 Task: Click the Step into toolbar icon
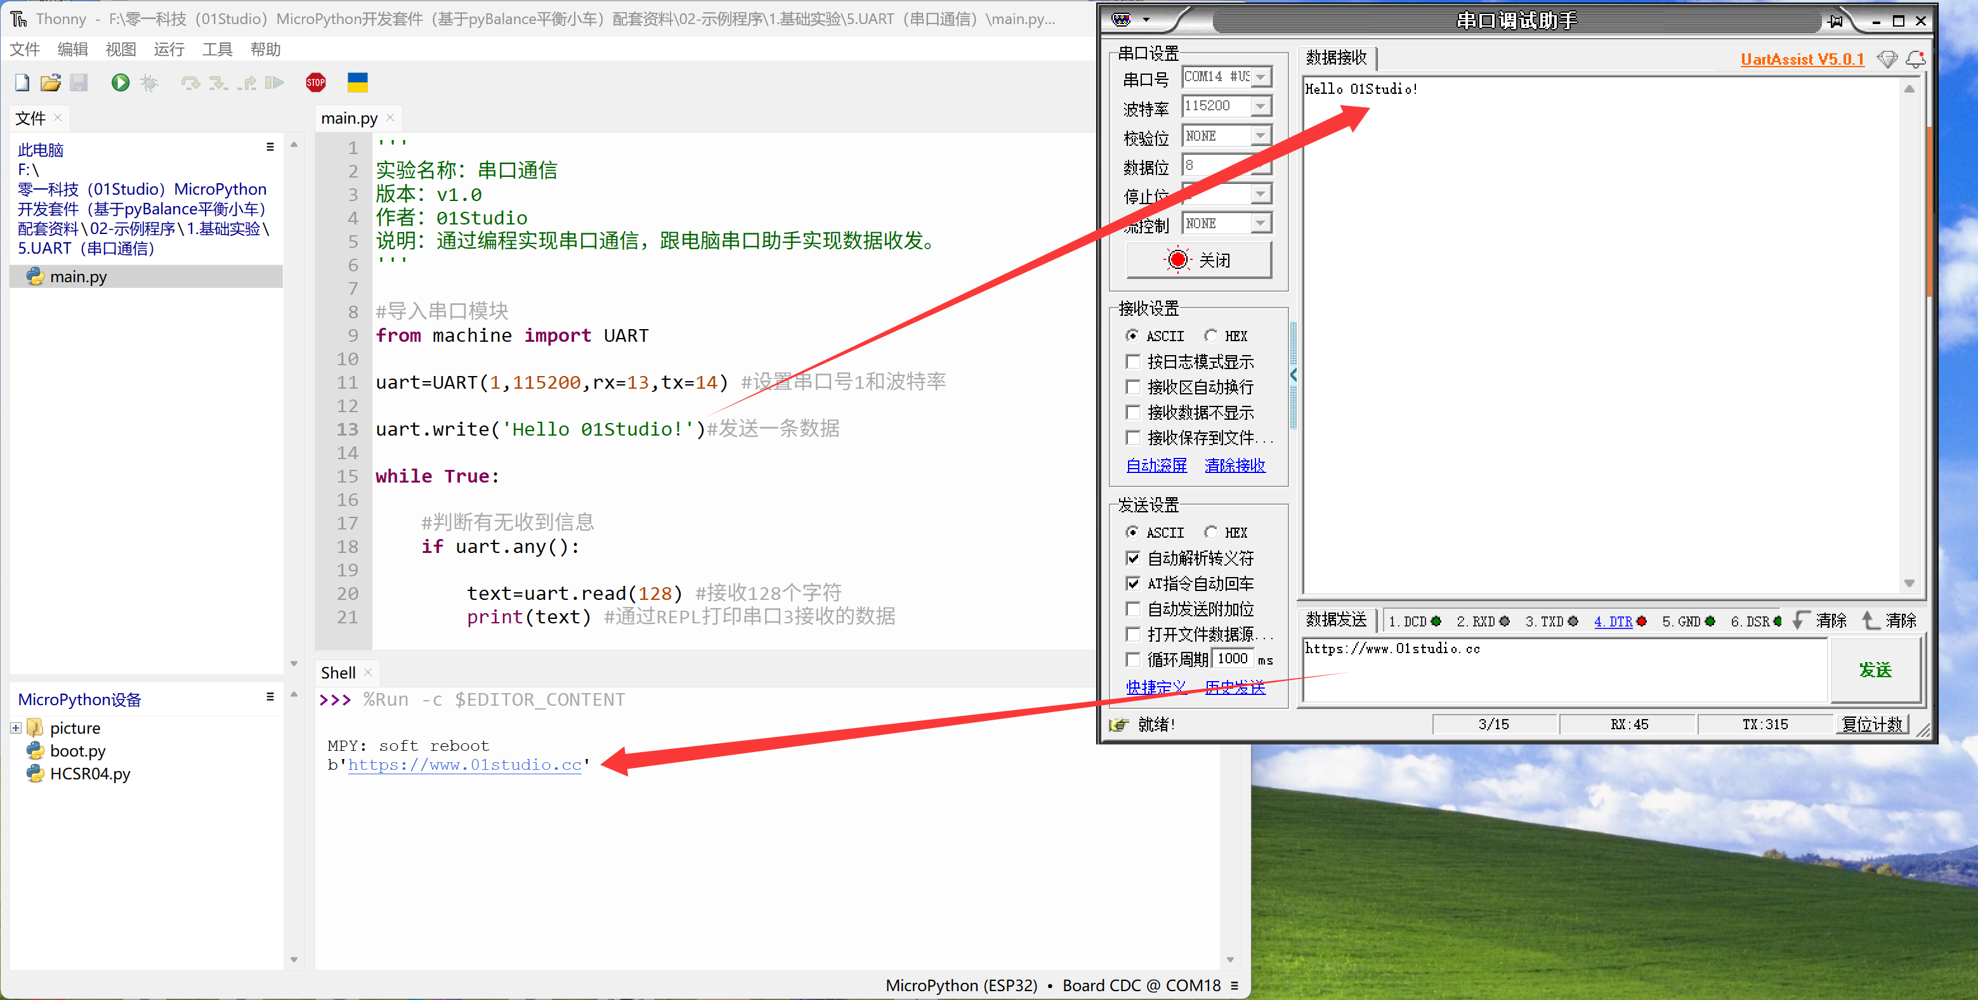218,82
